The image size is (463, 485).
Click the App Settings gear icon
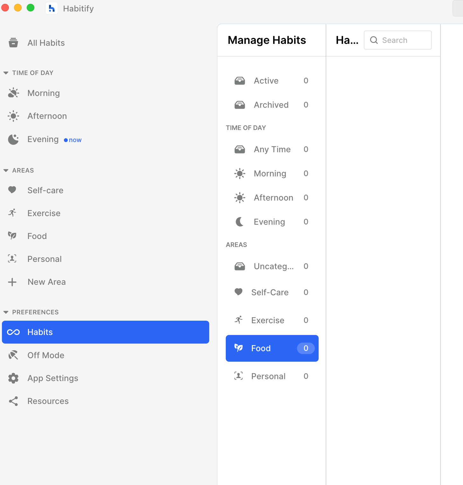click(13, 378)
